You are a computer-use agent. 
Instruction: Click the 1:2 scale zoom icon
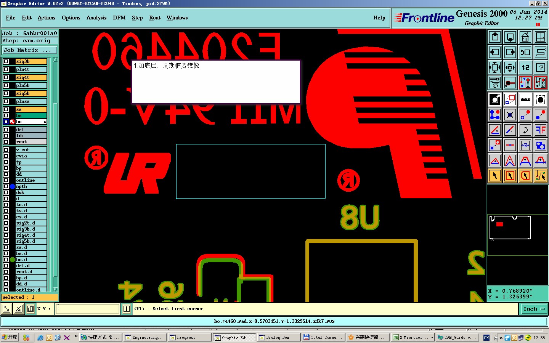(525, 67)
